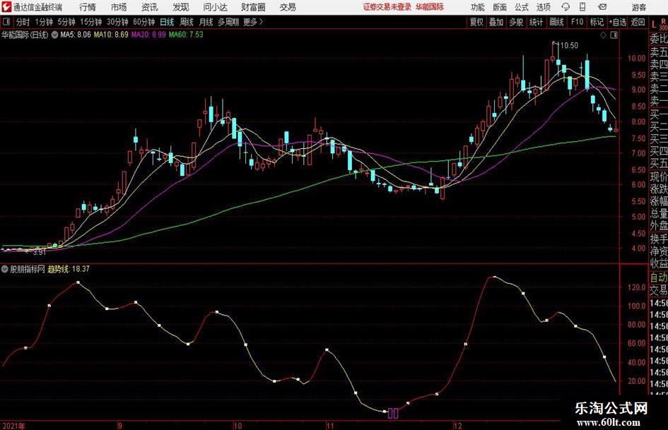Click the 多股 multi-stock button
668x430 pixels.
pyautogui.click(x=516, y=22)
